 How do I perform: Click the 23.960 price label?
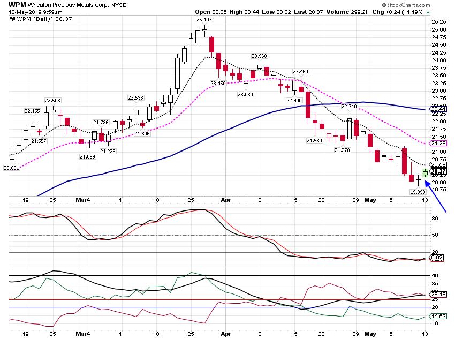(259, 56)
